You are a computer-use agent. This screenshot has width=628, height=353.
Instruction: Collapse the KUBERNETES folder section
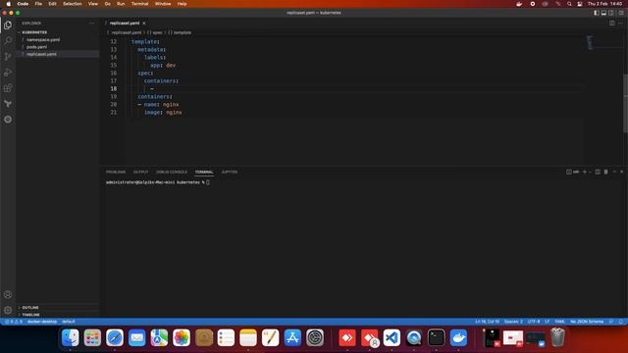tap(34, 32)
